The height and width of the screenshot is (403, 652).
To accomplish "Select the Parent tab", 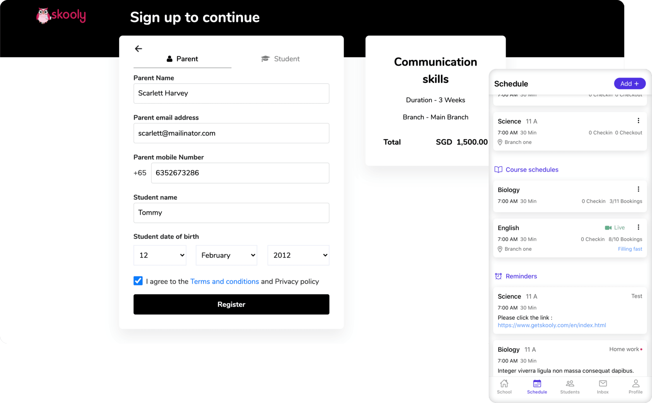I will 182,58.
